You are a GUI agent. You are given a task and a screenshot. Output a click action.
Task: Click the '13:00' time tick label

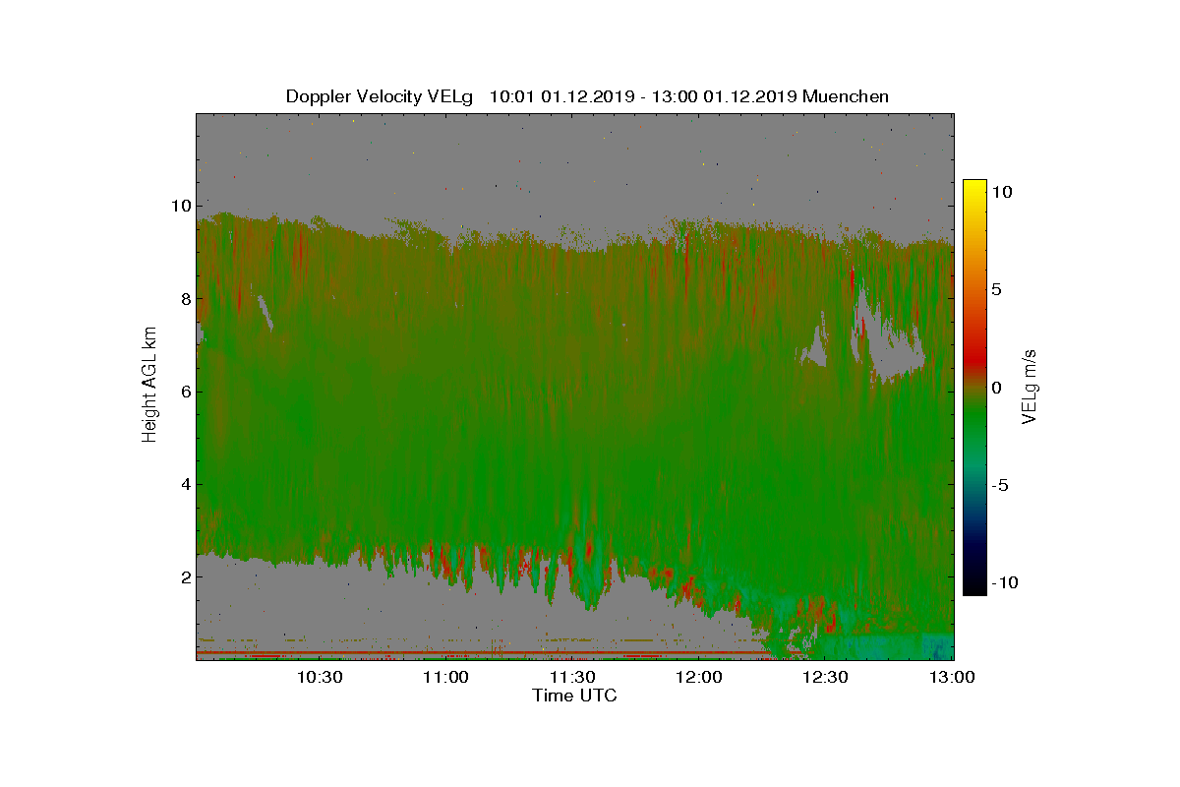pyautogui.click(x=952, y=677)
